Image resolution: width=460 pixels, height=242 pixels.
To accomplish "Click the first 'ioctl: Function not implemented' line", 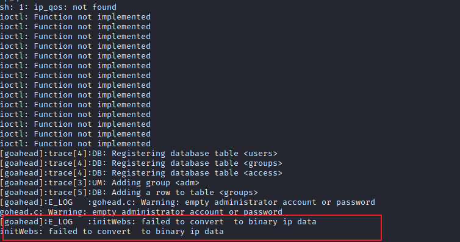I will tap(75, 17).
